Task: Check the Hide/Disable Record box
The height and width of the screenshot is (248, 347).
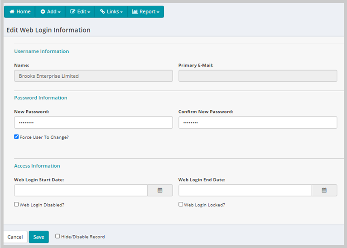Action: 58,236
